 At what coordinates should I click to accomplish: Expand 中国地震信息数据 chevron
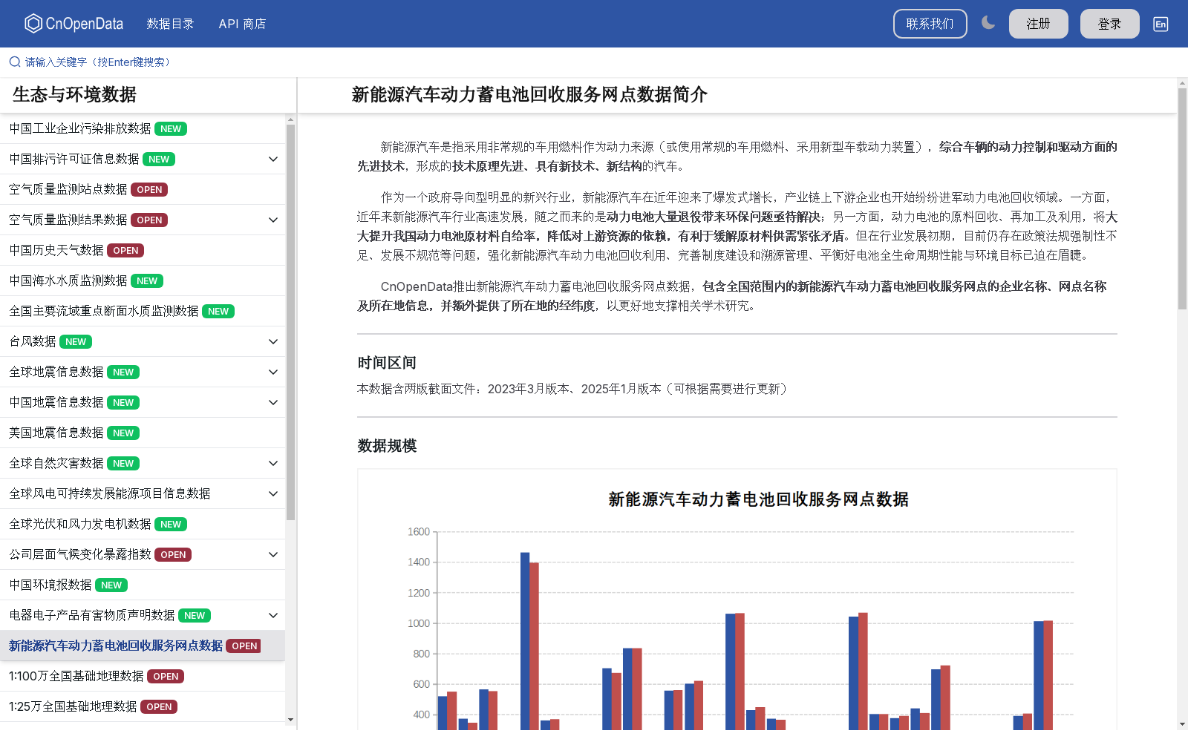[x=273, y=402]
